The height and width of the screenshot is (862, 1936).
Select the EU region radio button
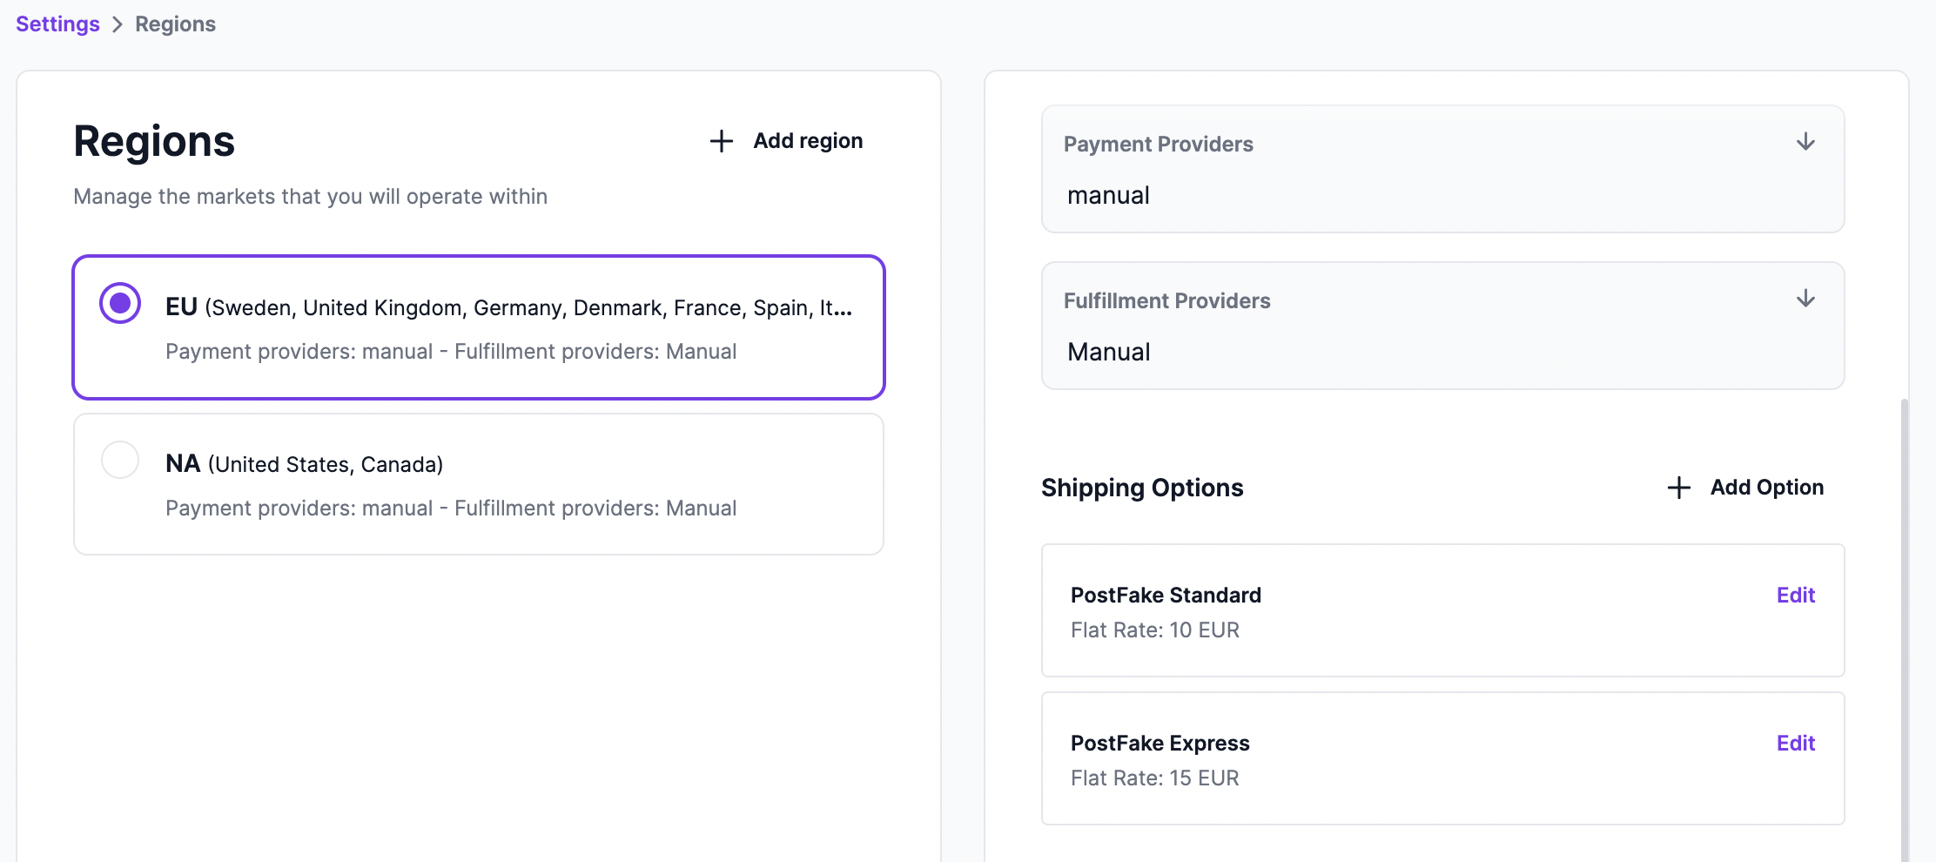[120, 302]
